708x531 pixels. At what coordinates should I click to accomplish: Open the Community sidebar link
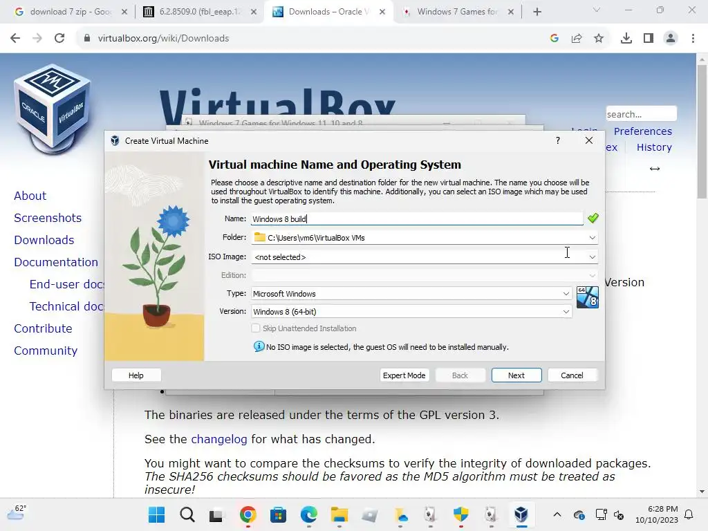(x=46, y=351)
